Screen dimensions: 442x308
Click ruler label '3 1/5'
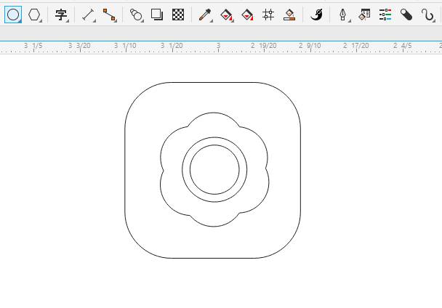click(33, 46)
